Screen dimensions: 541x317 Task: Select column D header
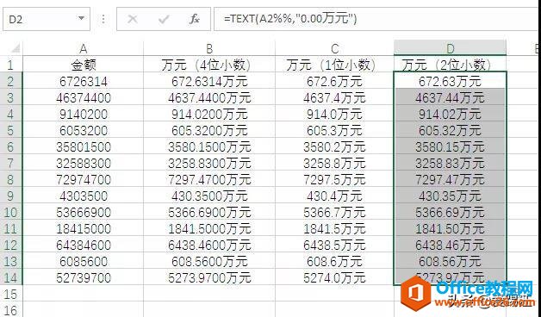click(x=450, y=48)
